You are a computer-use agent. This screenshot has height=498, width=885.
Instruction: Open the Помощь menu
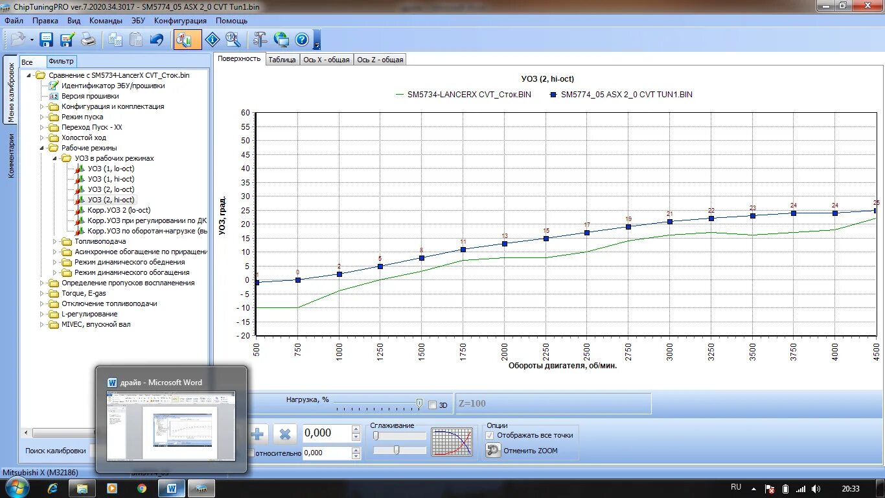[x=231, y=20]
